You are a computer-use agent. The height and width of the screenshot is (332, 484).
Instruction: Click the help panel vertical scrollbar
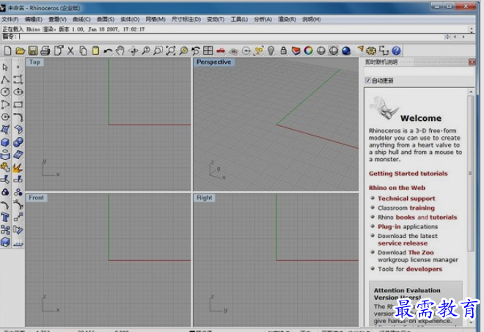[x=471, y=174]
